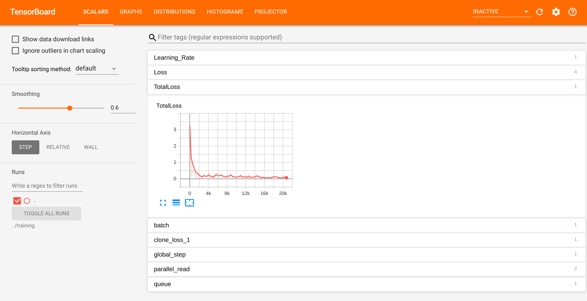The image size is (587, 301).
Task: Expand the Loss section
Action: 366,72
